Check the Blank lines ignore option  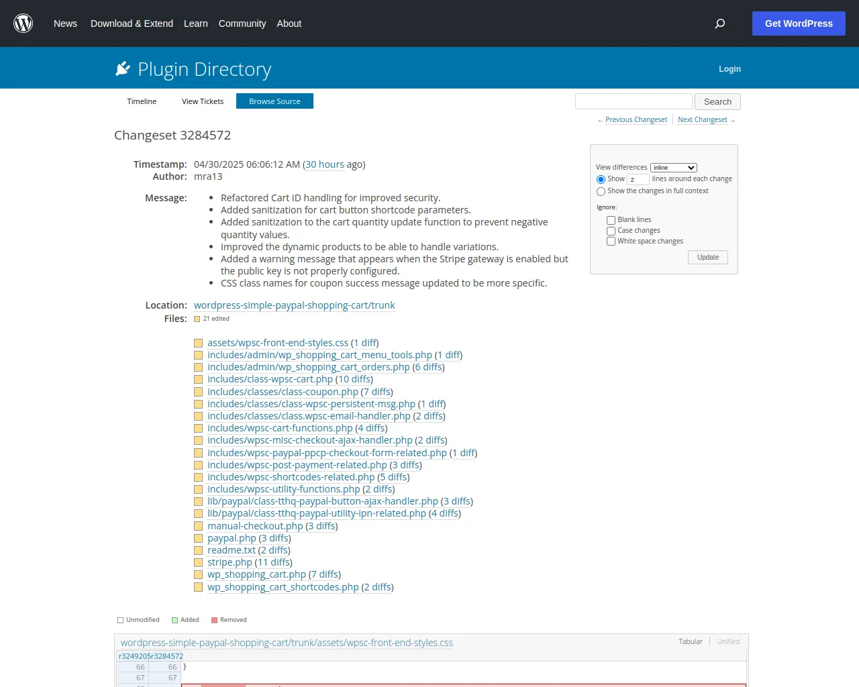[x=611, y=220]
